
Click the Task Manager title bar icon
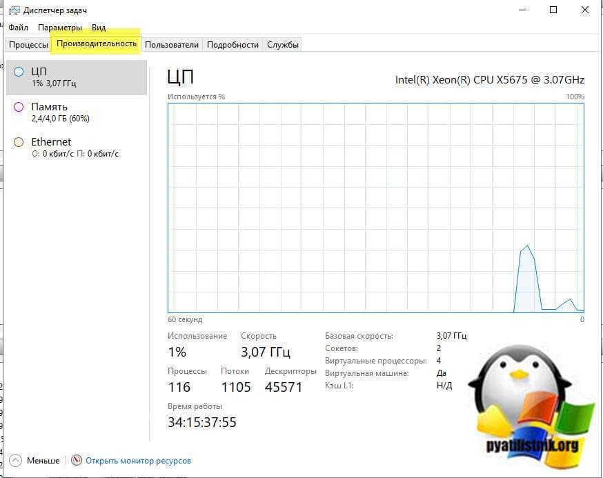[14, 10]
